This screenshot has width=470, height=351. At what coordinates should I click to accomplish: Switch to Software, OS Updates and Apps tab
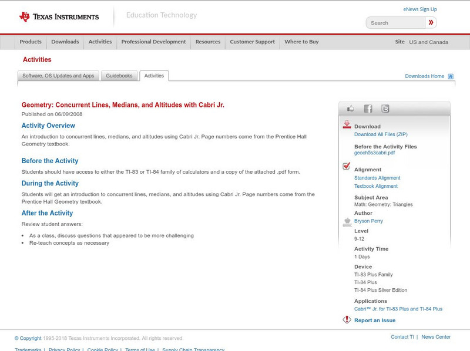[x=58, y=76]
